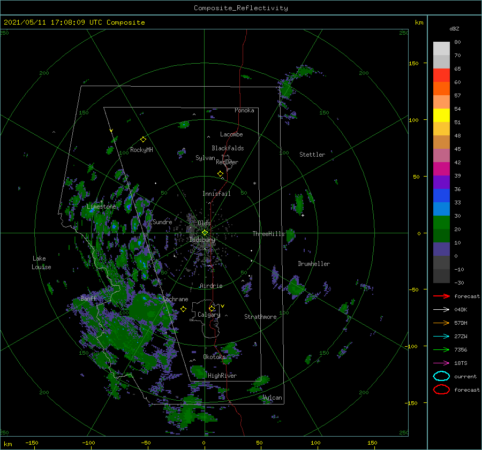Click the RockyMH label
The width and height of the screenshot is (482, 450).
pyautogui.click(x=141, y=150)
